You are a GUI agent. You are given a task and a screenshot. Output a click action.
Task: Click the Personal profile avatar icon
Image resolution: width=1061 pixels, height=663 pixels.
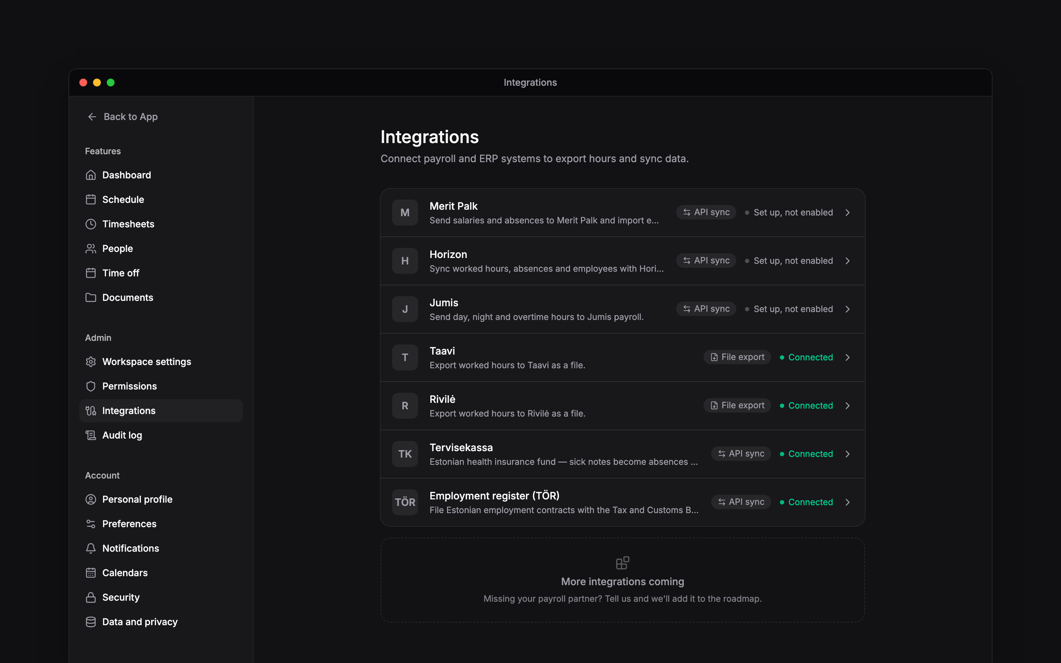click(91, 499)
